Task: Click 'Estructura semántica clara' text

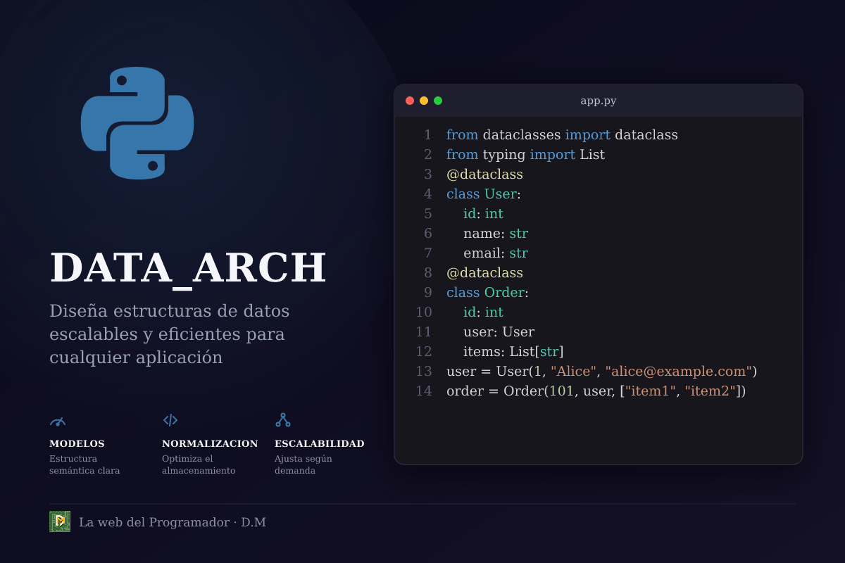Action: tap(84, 464)
